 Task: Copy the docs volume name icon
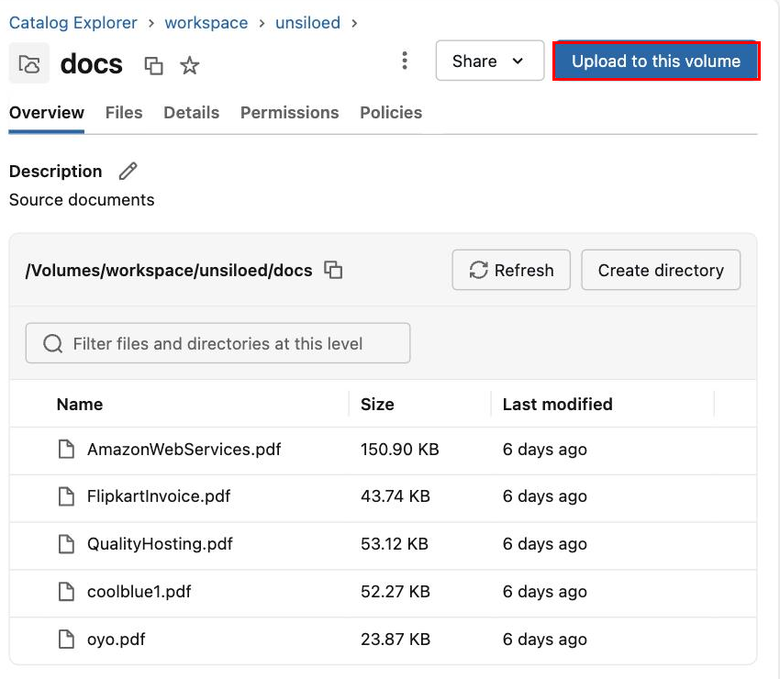tap(153, 65)
